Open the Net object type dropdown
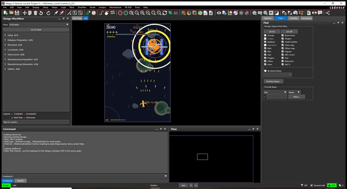Viewport: 347px width, 189px height. point(275,92)
